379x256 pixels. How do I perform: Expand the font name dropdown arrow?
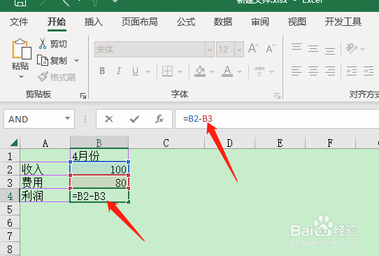(210, 50)
